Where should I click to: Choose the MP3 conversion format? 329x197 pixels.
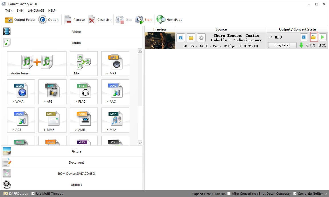click(115, 63)
